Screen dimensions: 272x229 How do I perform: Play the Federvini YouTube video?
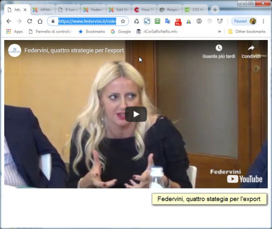point(136,114)
